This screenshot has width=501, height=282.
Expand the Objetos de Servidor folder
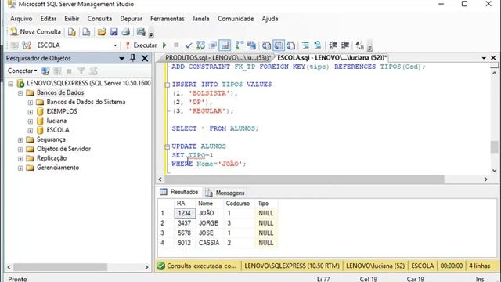pos(20,150)
